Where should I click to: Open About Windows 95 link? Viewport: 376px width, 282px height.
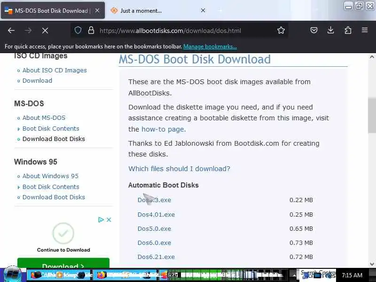(x=50, y=176)
